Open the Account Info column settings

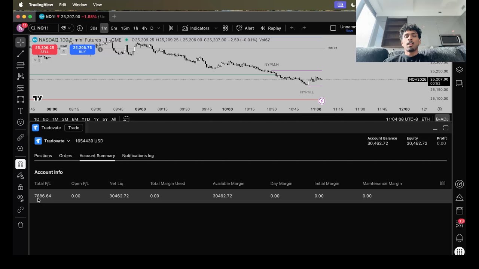coord(442,183)
